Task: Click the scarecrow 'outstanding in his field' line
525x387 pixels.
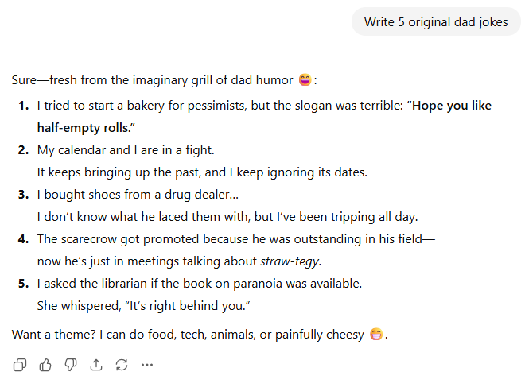Action: [235, 238]
